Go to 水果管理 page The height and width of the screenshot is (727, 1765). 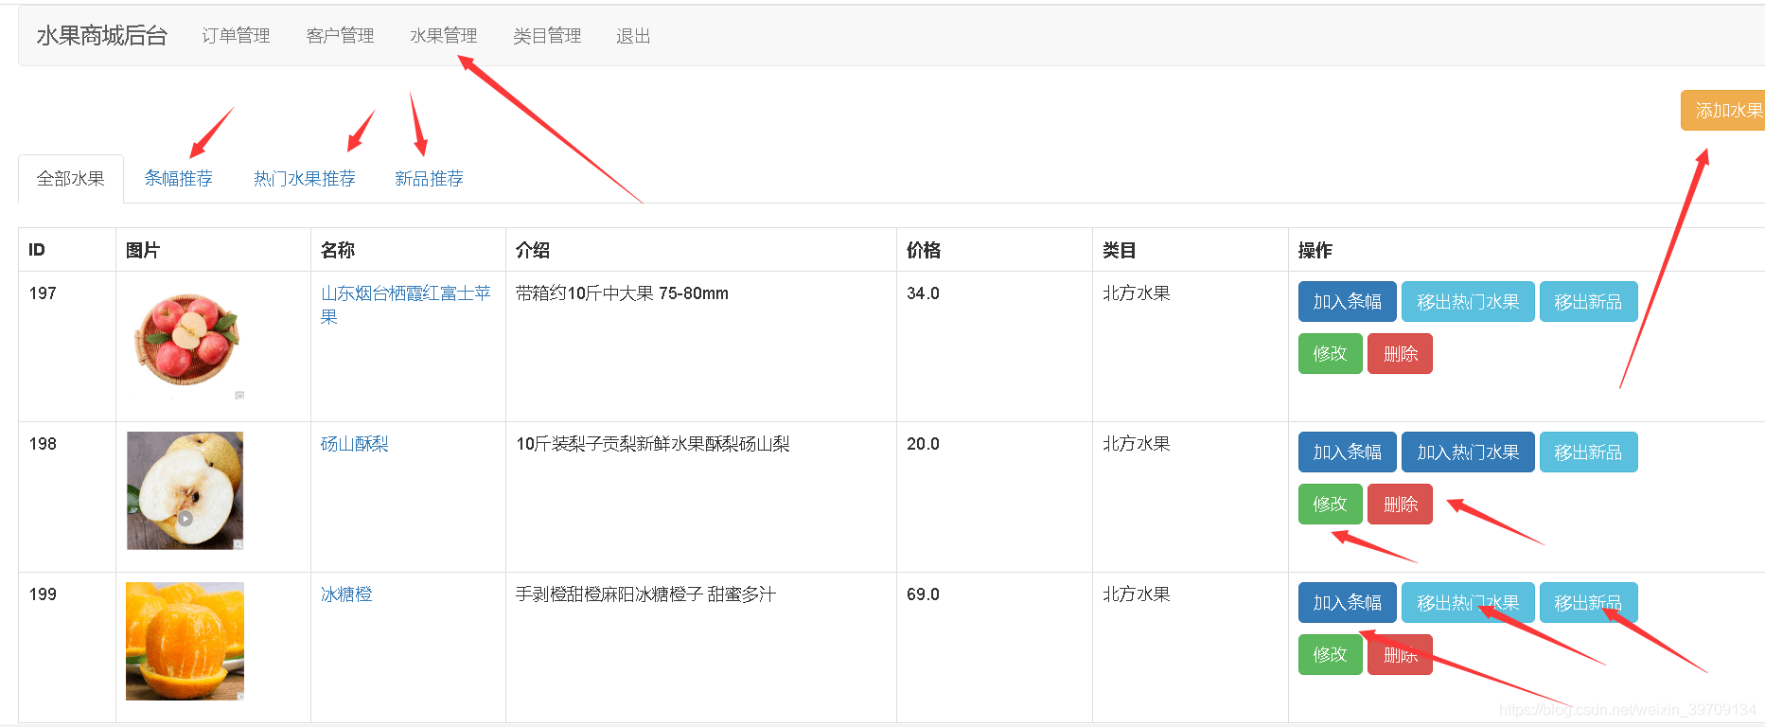[443, 36]
